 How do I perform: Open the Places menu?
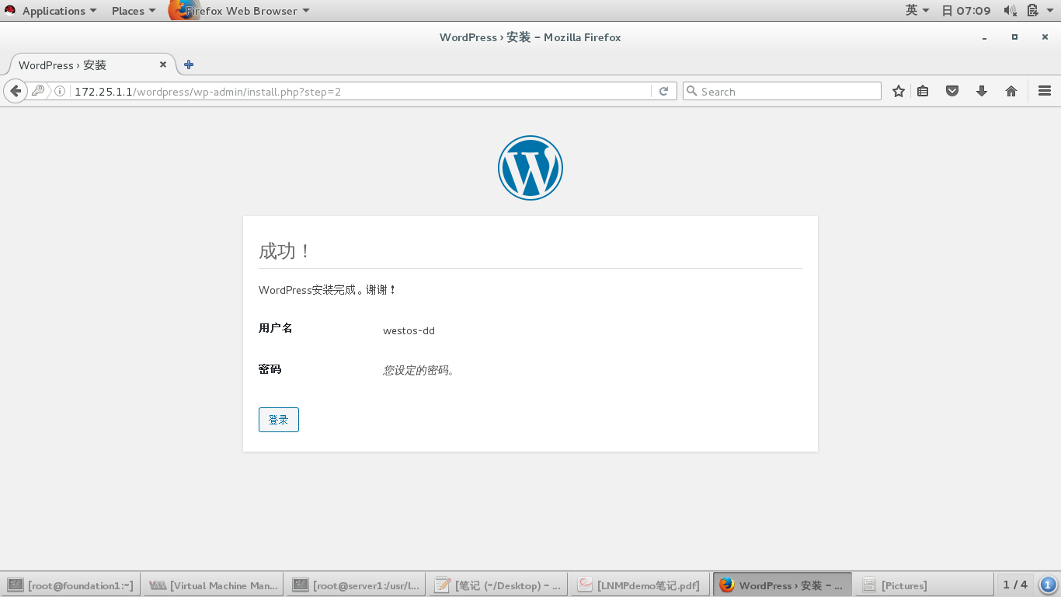133,10
